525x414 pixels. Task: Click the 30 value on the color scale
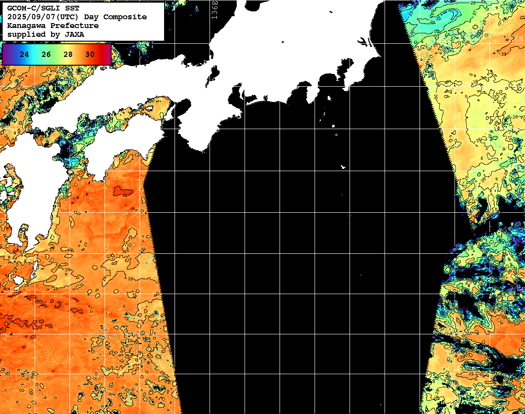(90, 55)
